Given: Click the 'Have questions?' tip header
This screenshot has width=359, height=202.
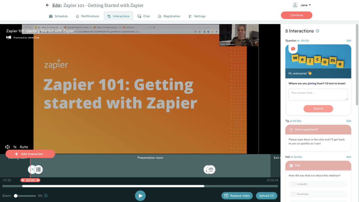Looking at the screenshot, I should pos(318,130).
